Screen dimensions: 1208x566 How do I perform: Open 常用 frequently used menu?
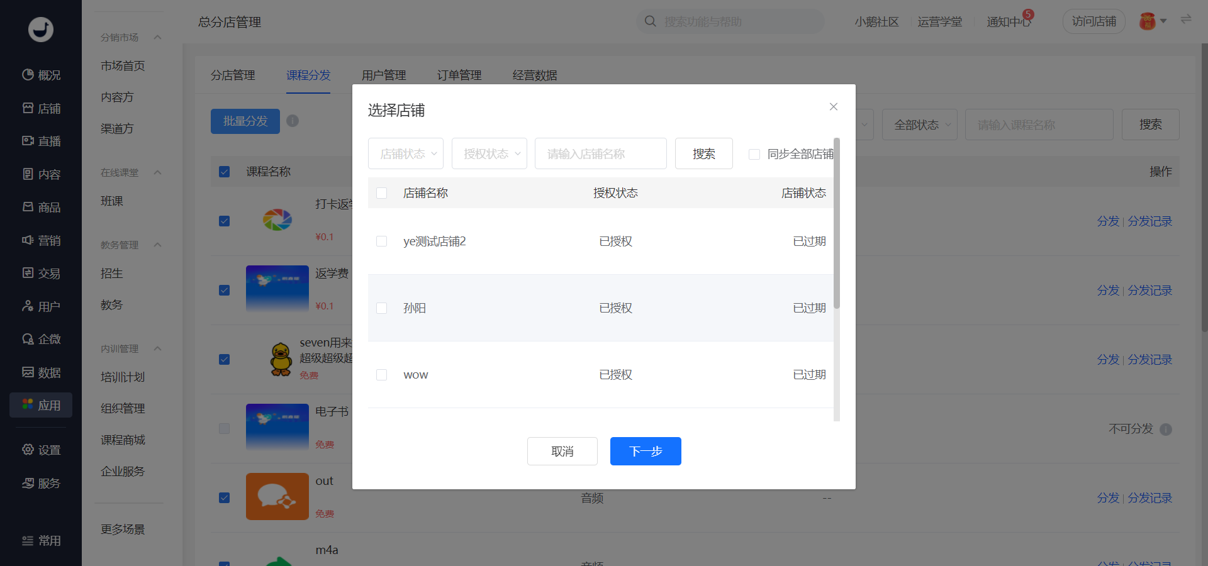point(41,541)
